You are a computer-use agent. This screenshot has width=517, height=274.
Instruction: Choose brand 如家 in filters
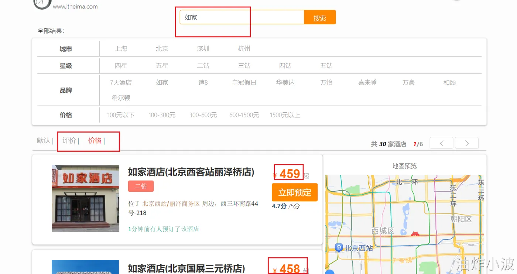click(x=162, y=83)
